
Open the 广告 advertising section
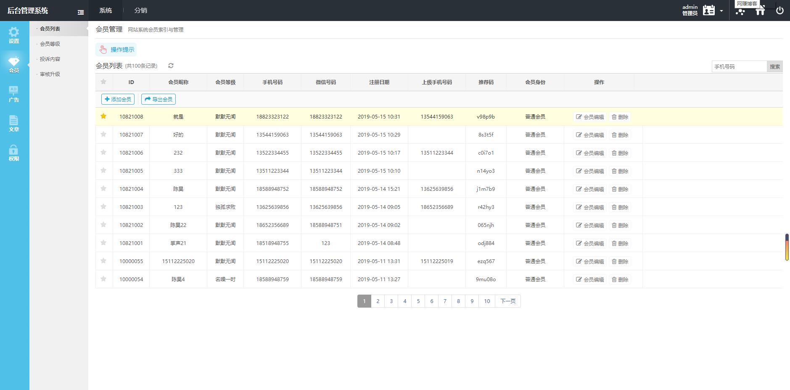pyautogui.click(x=14, y=95)
